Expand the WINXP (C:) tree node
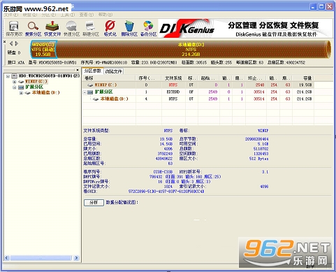The image size is (336, 272). (15, 82)
